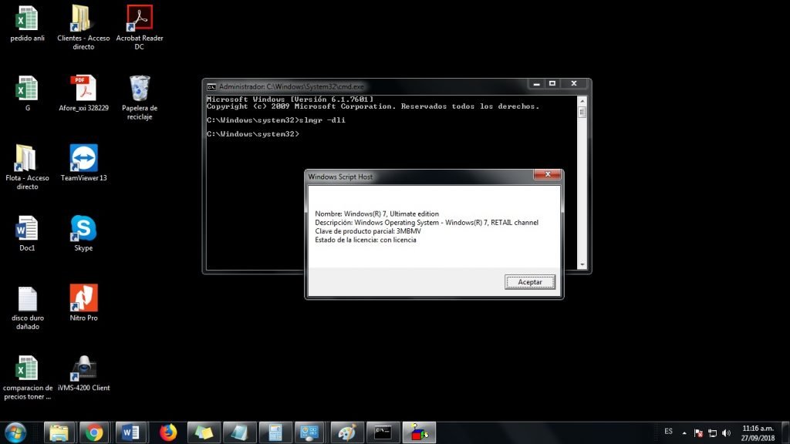The image size is (790, 444).
Task: Show hidden tray icons arrow
Action: [x=684, y=433]
